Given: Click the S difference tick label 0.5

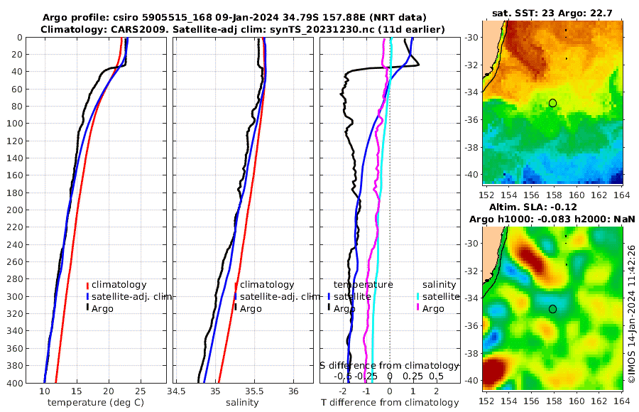Looking at the screenshot, I should click(436, 376).
